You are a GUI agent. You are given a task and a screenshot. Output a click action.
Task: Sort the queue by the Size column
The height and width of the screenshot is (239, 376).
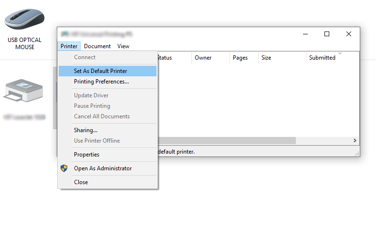pyautogui.click(x=282, y=58)
